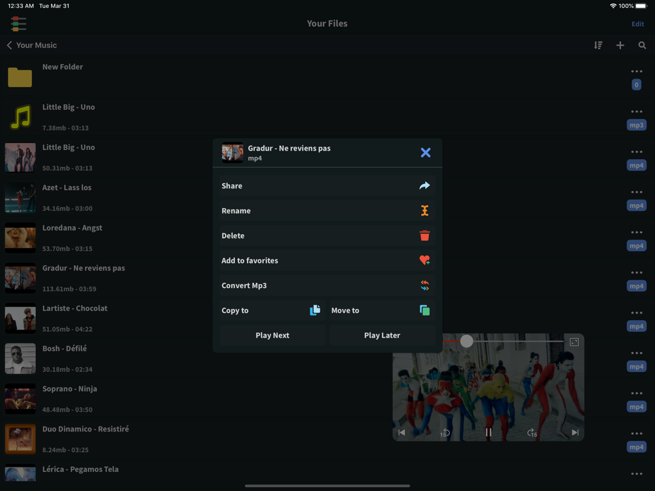Open more options for Lartiste - Chocolat
This screenshot has width=655, height=491.
click(636, 313)
